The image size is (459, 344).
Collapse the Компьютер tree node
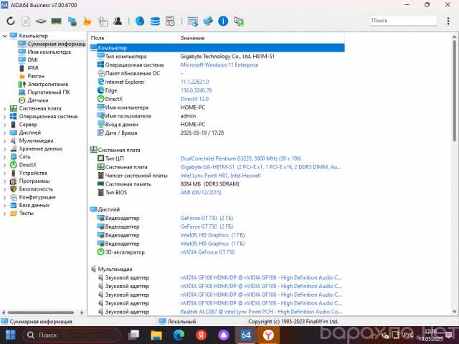[x=4, y=36]
